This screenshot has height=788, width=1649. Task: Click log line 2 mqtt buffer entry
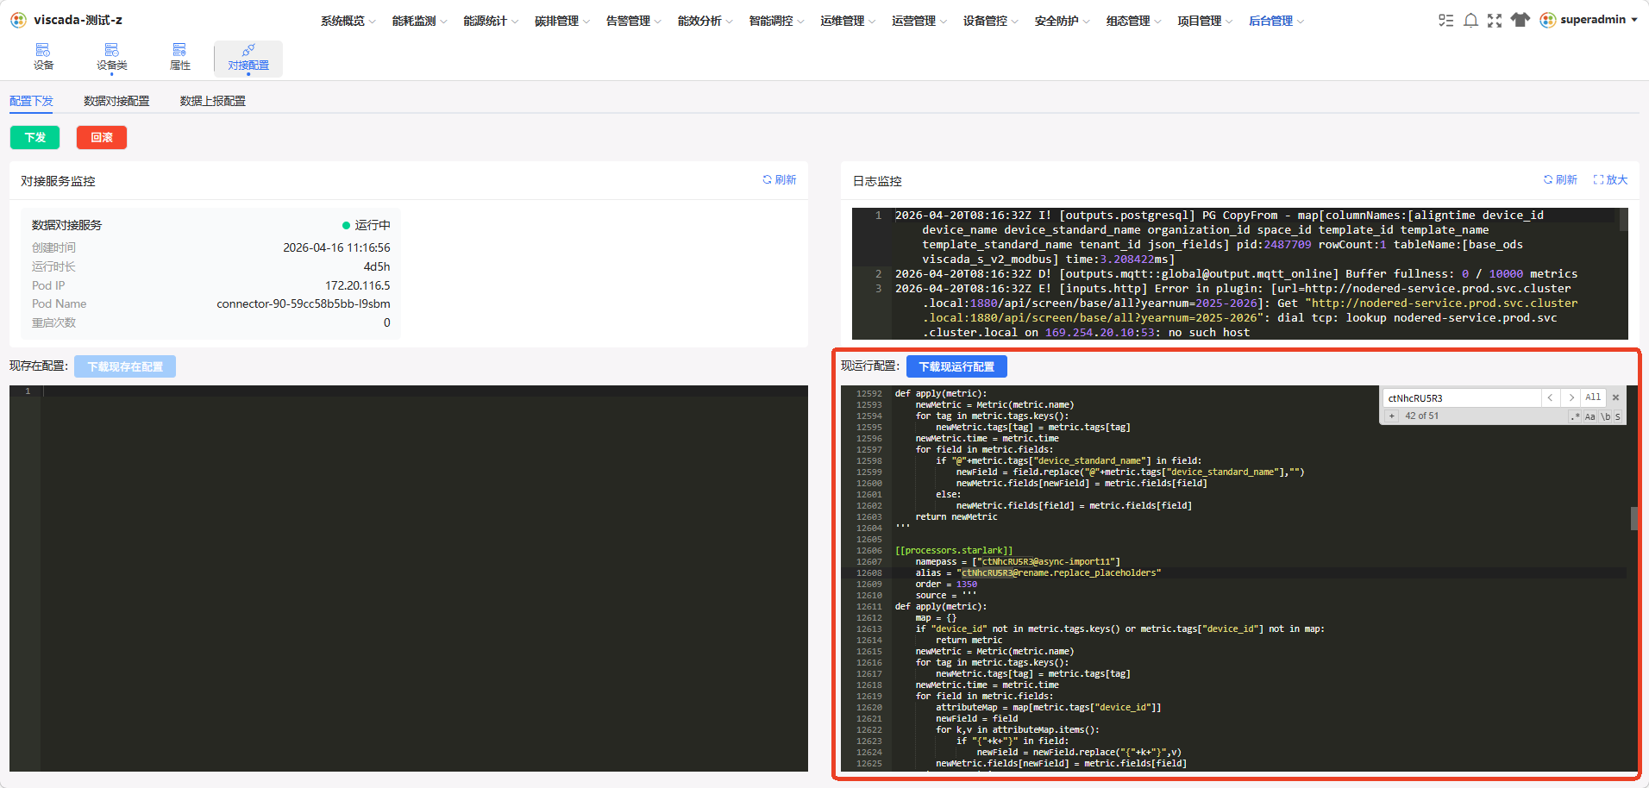click(x=1236, y=273)
